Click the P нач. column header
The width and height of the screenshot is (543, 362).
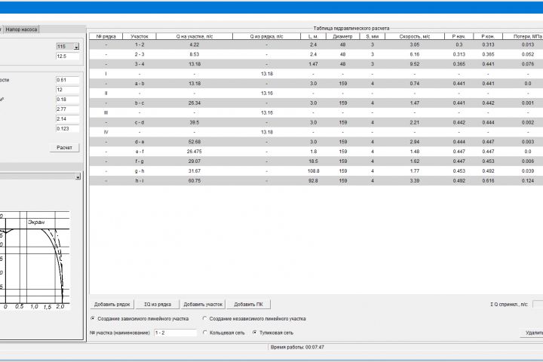[x=459, y=36]
